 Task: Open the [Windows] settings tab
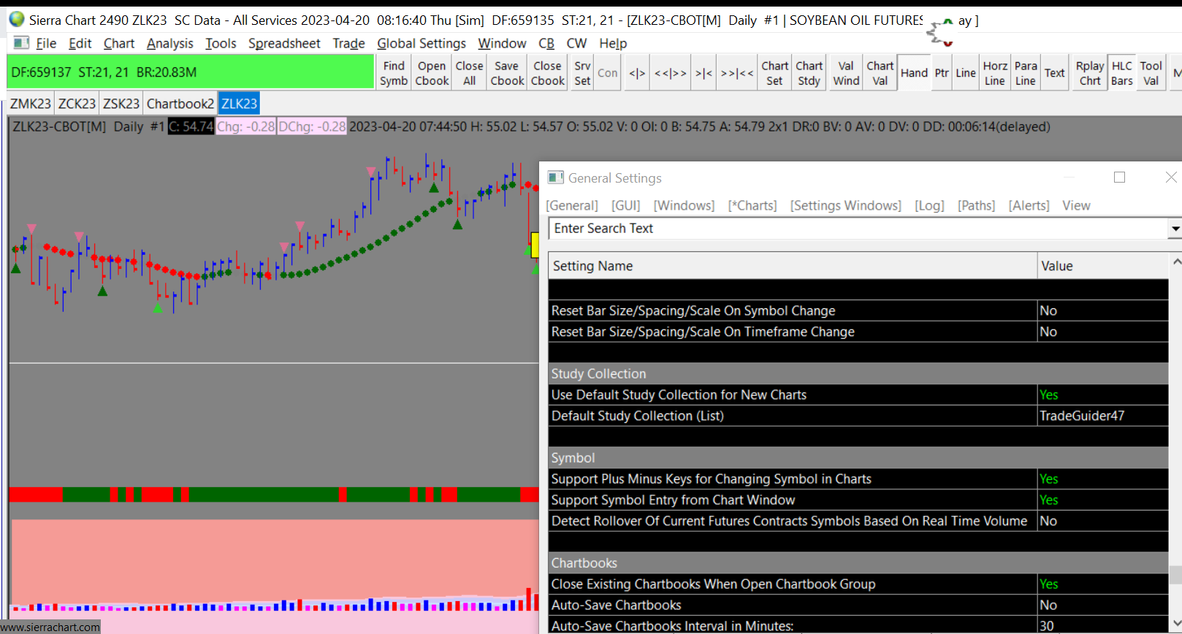click(x=684, y=205)
